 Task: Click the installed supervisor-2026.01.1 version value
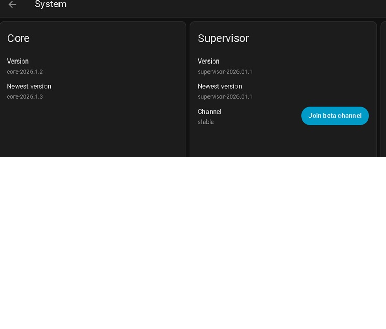tap(225, 72)
